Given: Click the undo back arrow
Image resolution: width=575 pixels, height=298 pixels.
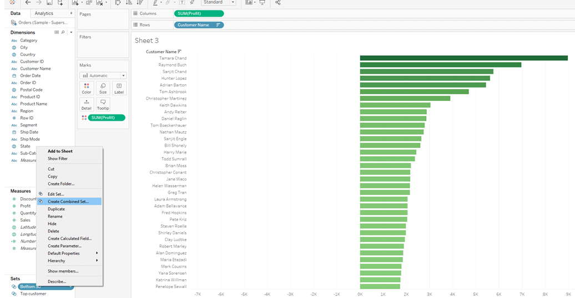Looking at the screenshot, I should [x=28, y=2].
